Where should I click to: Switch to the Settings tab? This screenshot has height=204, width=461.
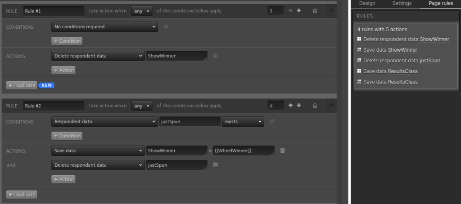point(402,3)
